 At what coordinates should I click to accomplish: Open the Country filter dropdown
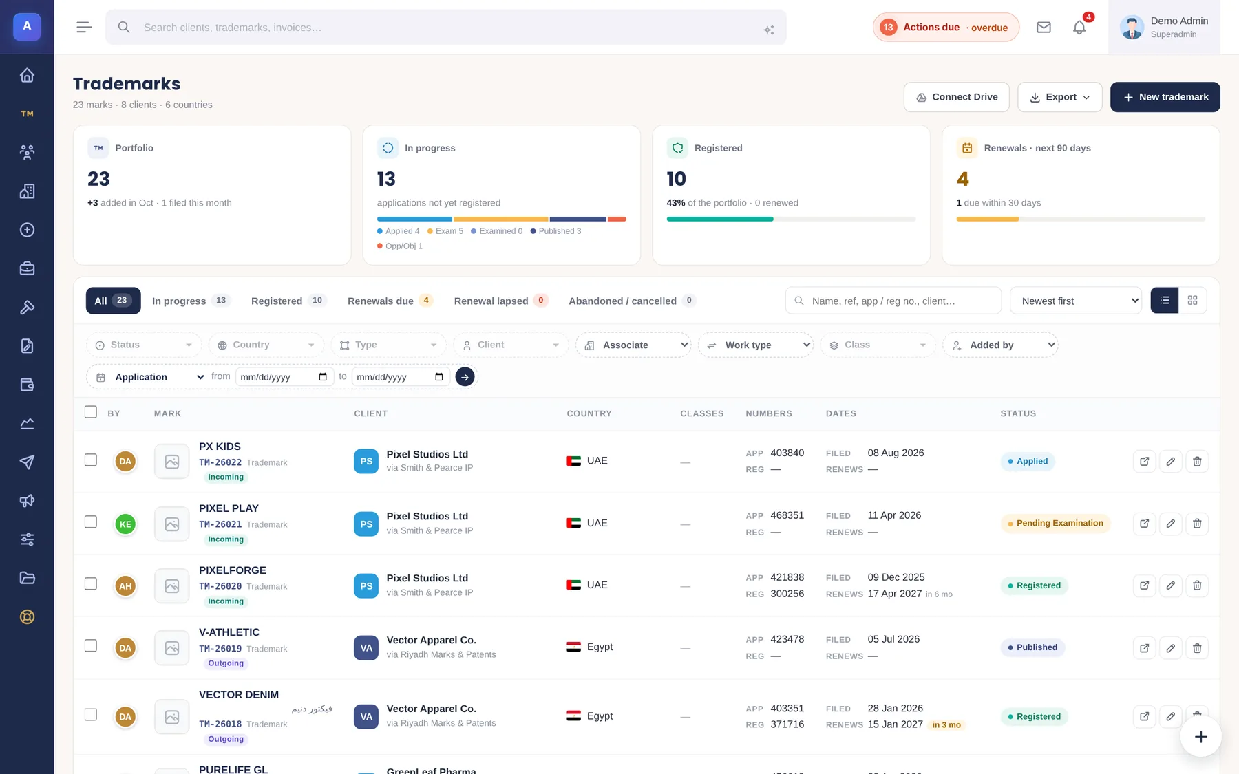click(x=266, y=345)
